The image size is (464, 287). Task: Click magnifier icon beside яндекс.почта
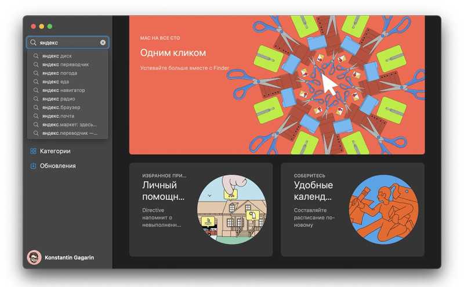click(36, 116)
